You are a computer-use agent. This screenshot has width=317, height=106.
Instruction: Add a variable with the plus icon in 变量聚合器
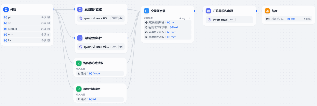click(x=190, y=18)
